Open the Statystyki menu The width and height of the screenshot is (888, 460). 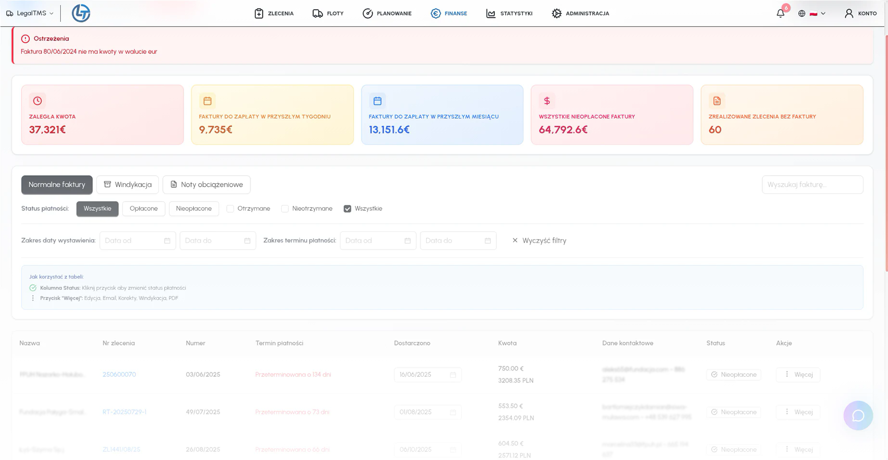[509, 13]
